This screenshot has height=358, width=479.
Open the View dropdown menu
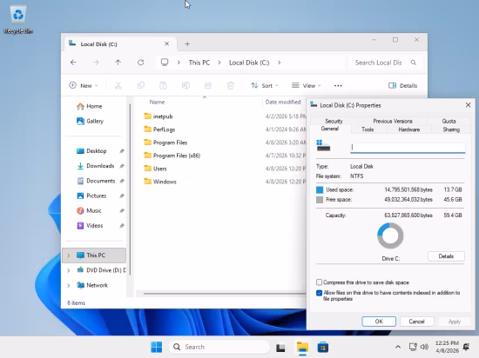click(307, 86)
